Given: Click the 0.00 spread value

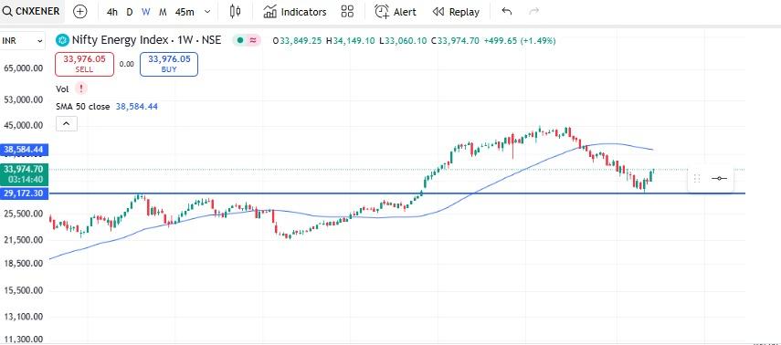Looking at the screenshot, I should click(127, 64).
